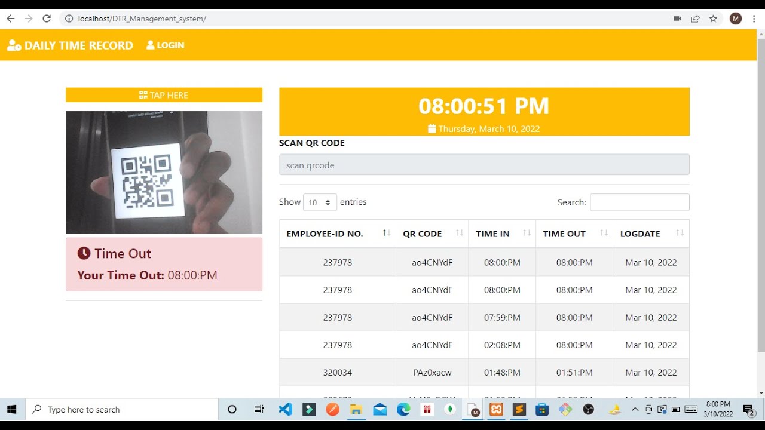Sort by TIME IN column
Screen dimensions: 765x430
coord(502,234)
